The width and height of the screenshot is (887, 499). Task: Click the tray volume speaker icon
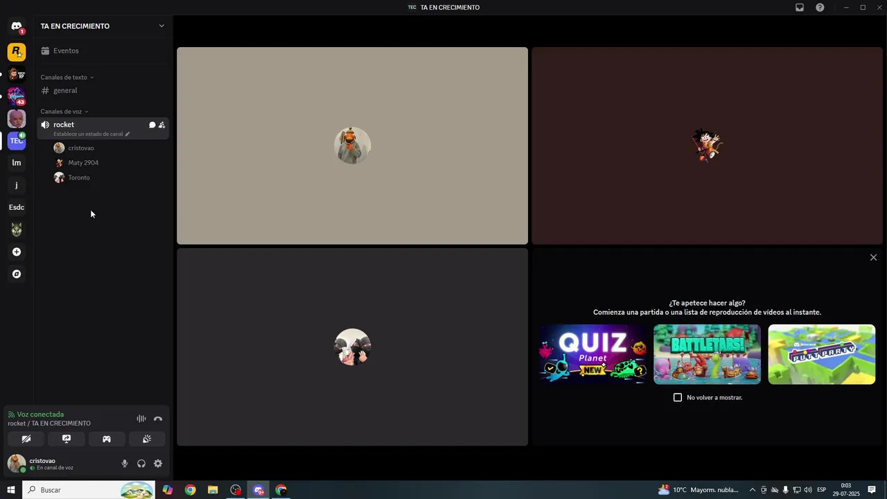pos(808,490)
